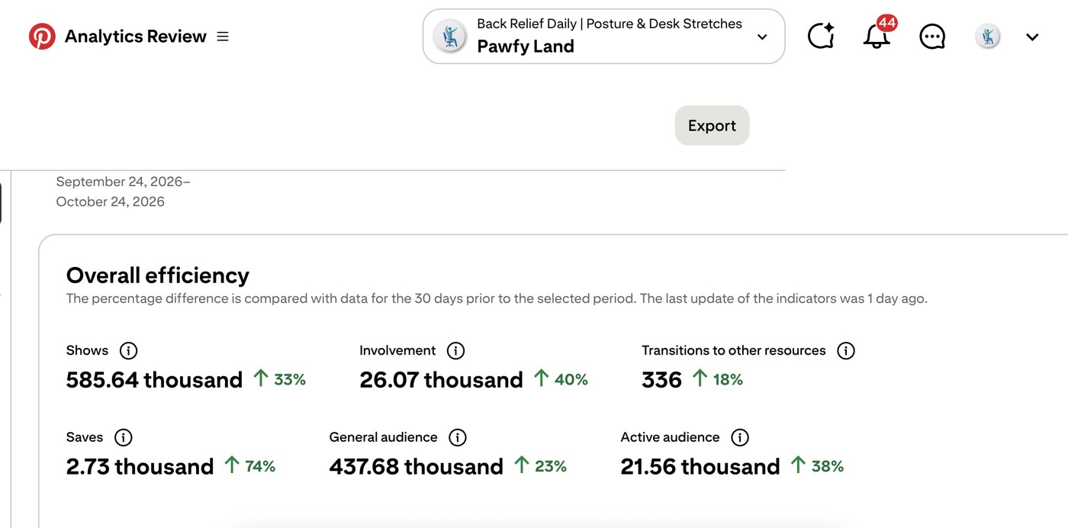
Task: Expand the account menu chevron at top right
Action: (1032, 37)
